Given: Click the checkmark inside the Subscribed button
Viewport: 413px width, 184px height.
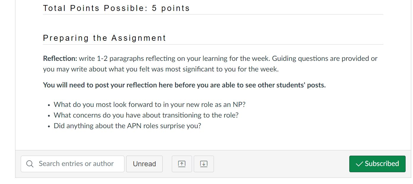Looking at the screenshot, I should click(x=359, y=164).
